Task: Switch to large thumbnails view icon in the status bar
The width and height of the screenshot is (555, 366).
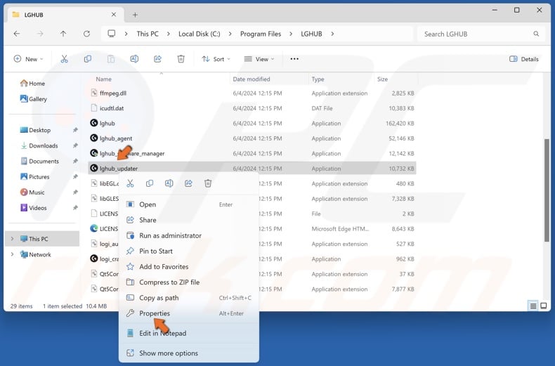Action: coord(544,306)
